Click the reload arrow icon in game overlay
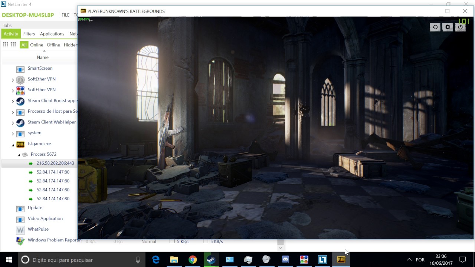The image size is (475, 267). tap(435, 27)
